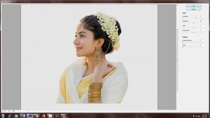Click the Scale value field
Viewport: 210px width, 118px height.
coord(202,26)
